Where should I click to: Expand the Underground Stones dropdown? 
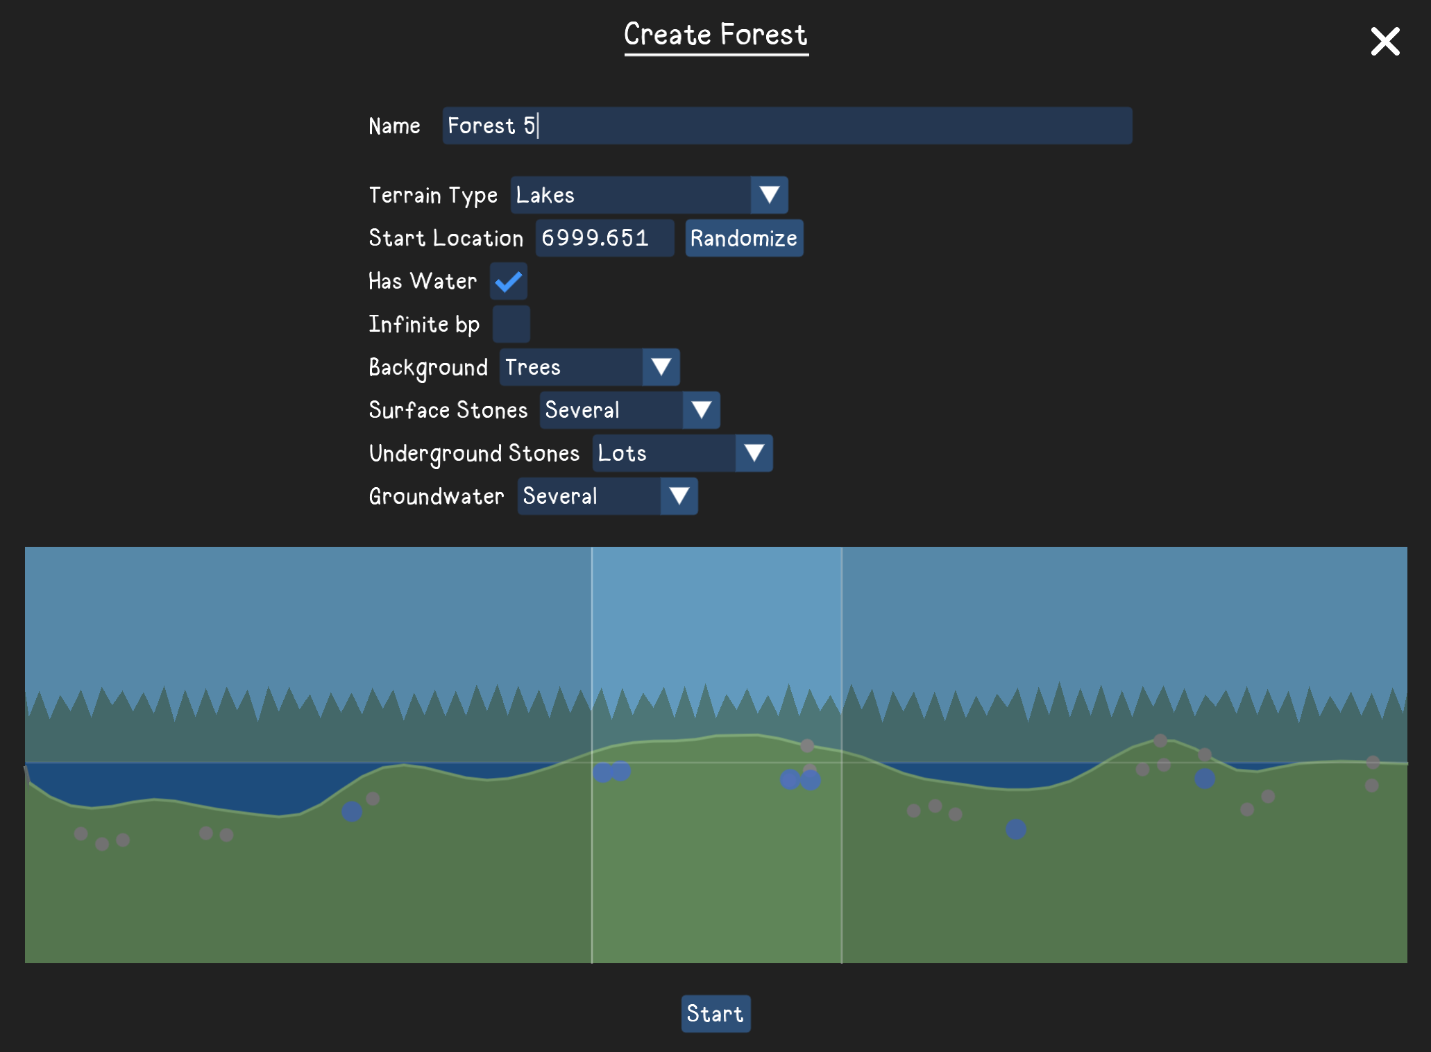(754, 453)
